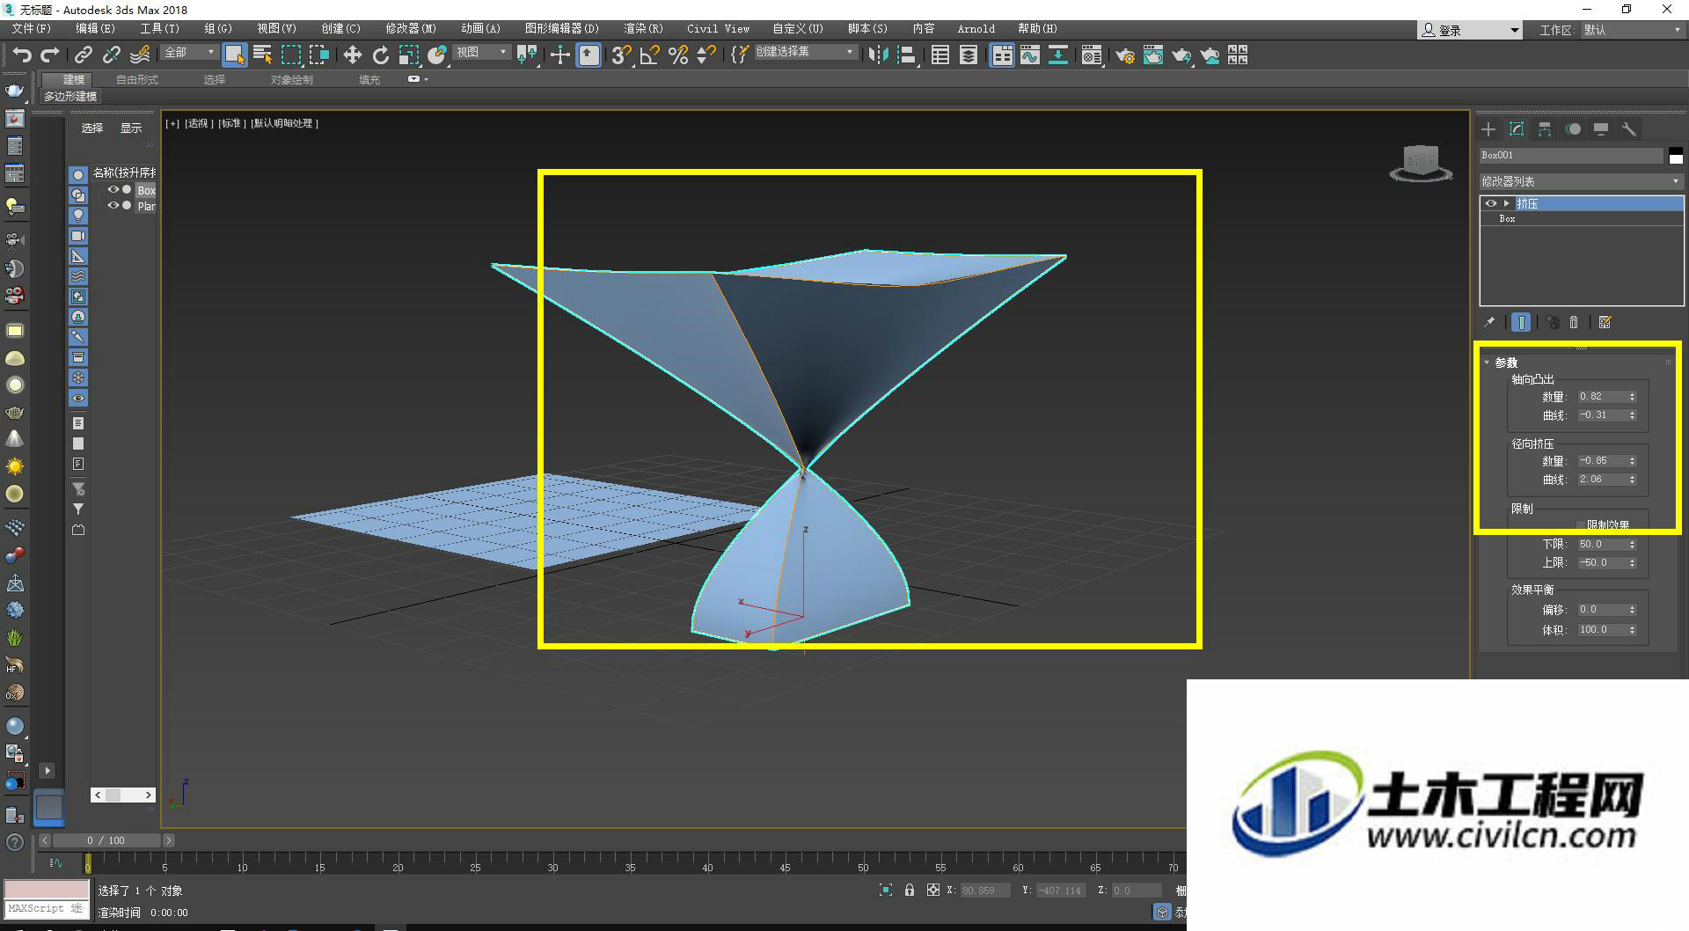Select the Move (Select and Move) tool
The height and width of the screenshot is (931, 1689).
pyautogui.click(x=352, y=55)
